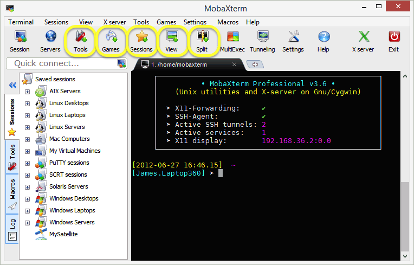Screen dimensions: 414x265
Task: Expand the PuTTY sessions folder
Action: [27, 163]
